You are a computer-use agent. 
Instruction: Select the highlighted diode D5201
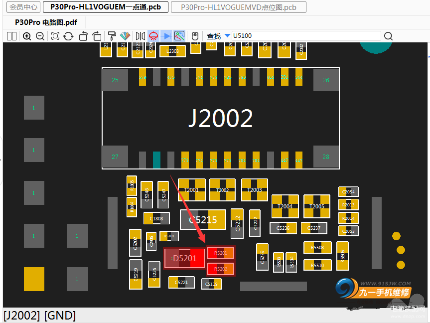(x=184, y=258)
